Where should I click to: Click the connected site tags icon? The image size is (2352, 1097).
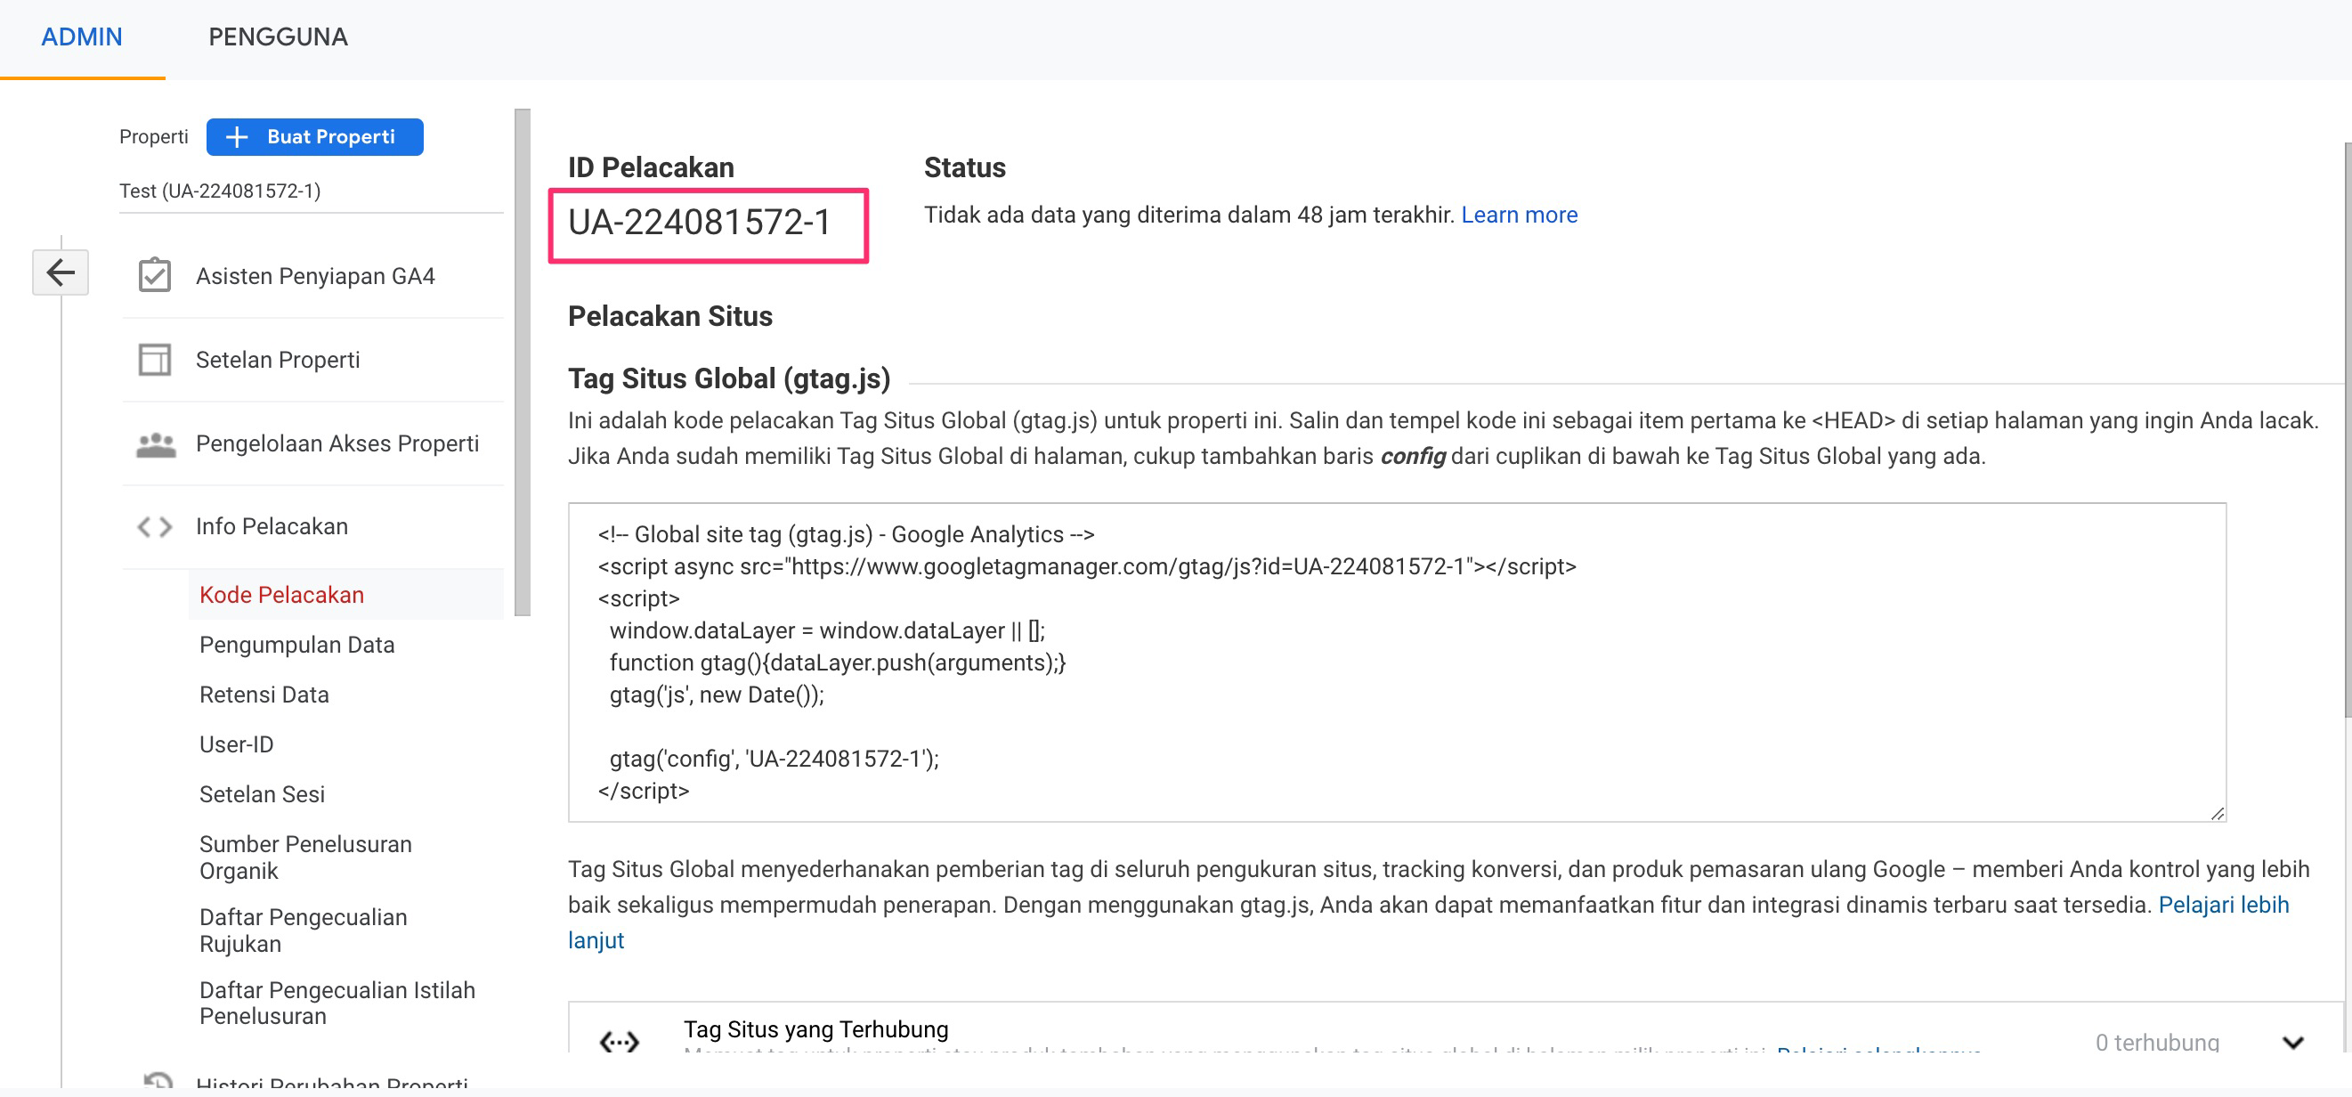click(619, 1041)
